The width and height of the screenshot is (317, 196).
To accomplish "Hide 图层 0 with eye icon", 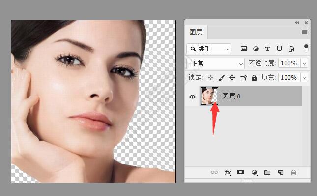I will click(192, 97).
